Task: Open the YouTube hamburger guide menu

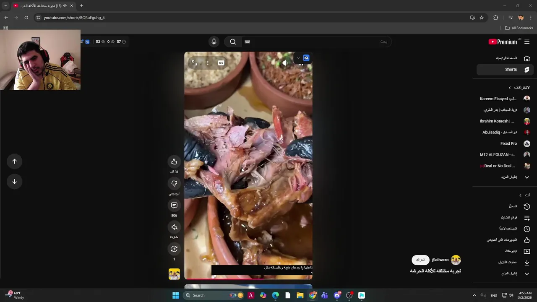Action: coord(527,42)
